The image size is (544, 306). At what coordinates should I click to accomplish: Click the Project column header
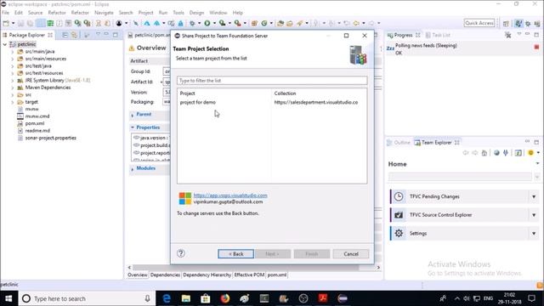coord(187,93)
